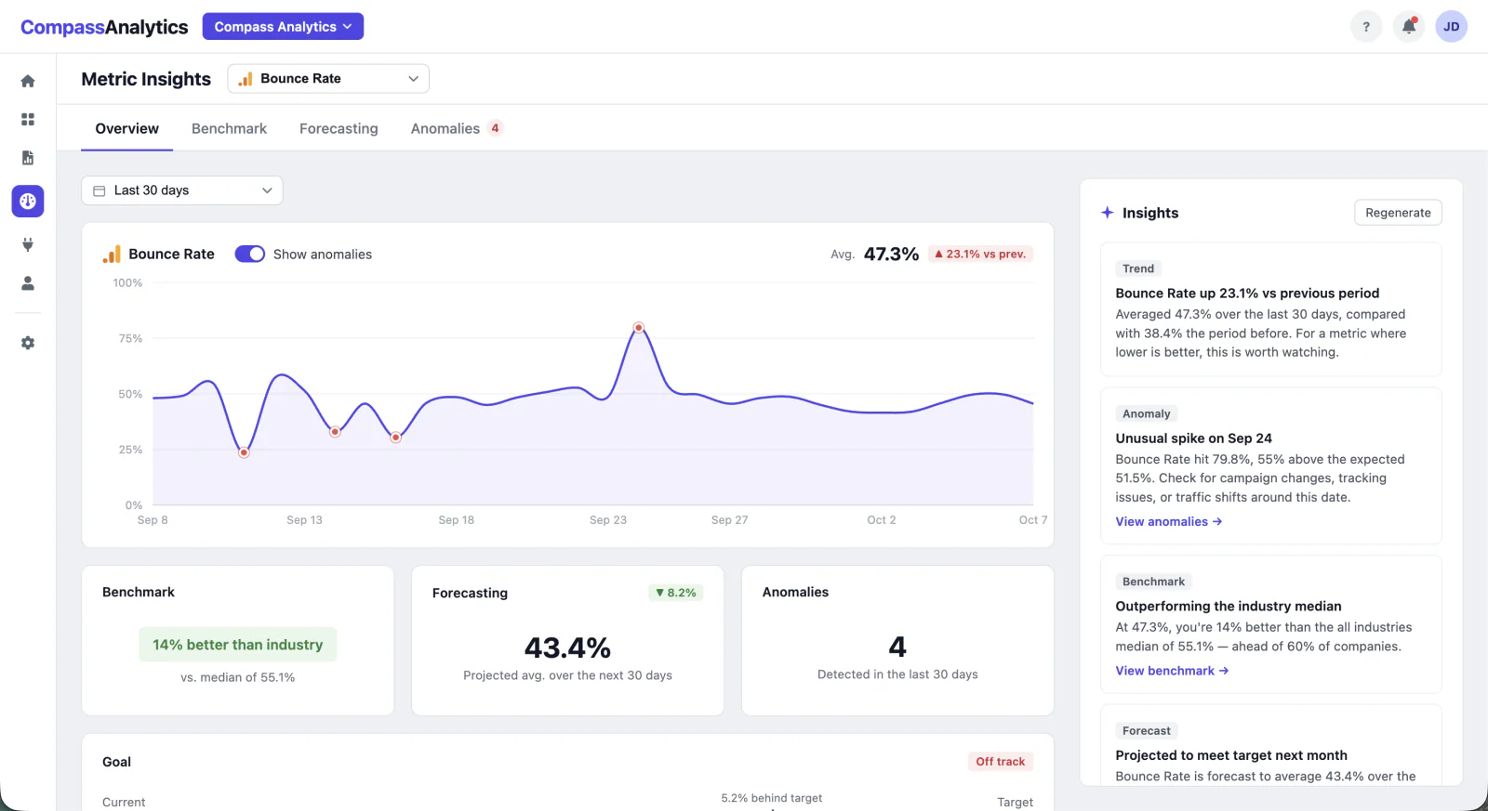The width and height of the screenshot is (1488, 811).
Task: Open the dashboards grid icon in sidebar
Action: [x=28, y=119]
